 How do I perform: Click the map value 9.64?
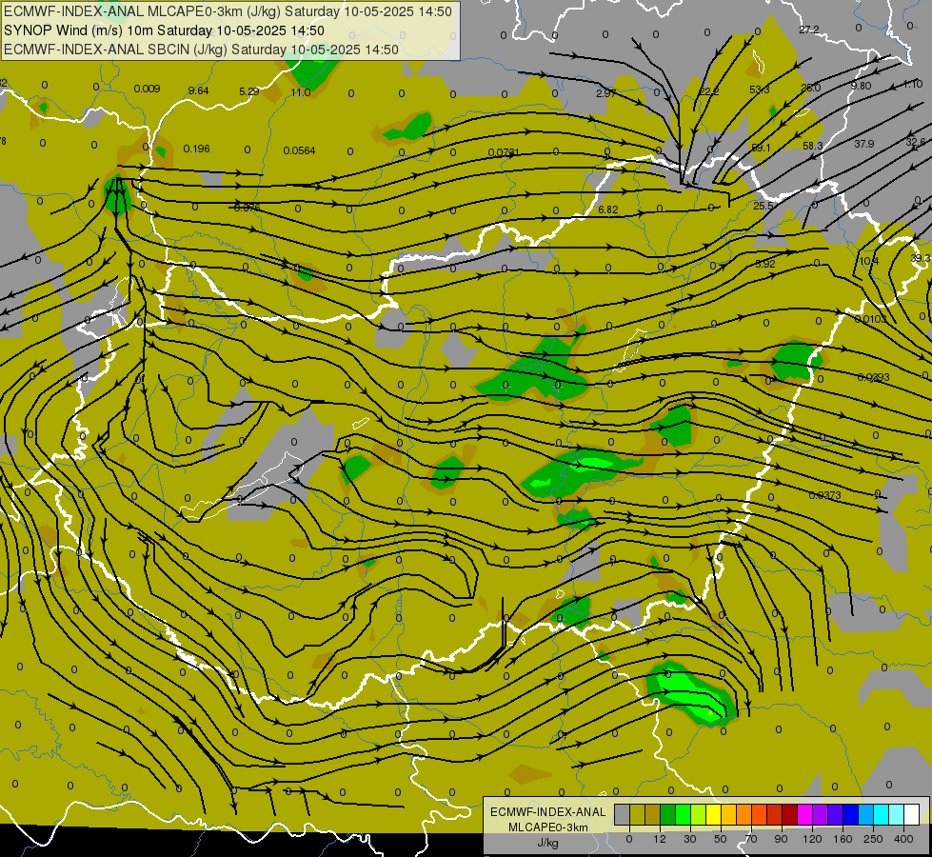(199, 90)
